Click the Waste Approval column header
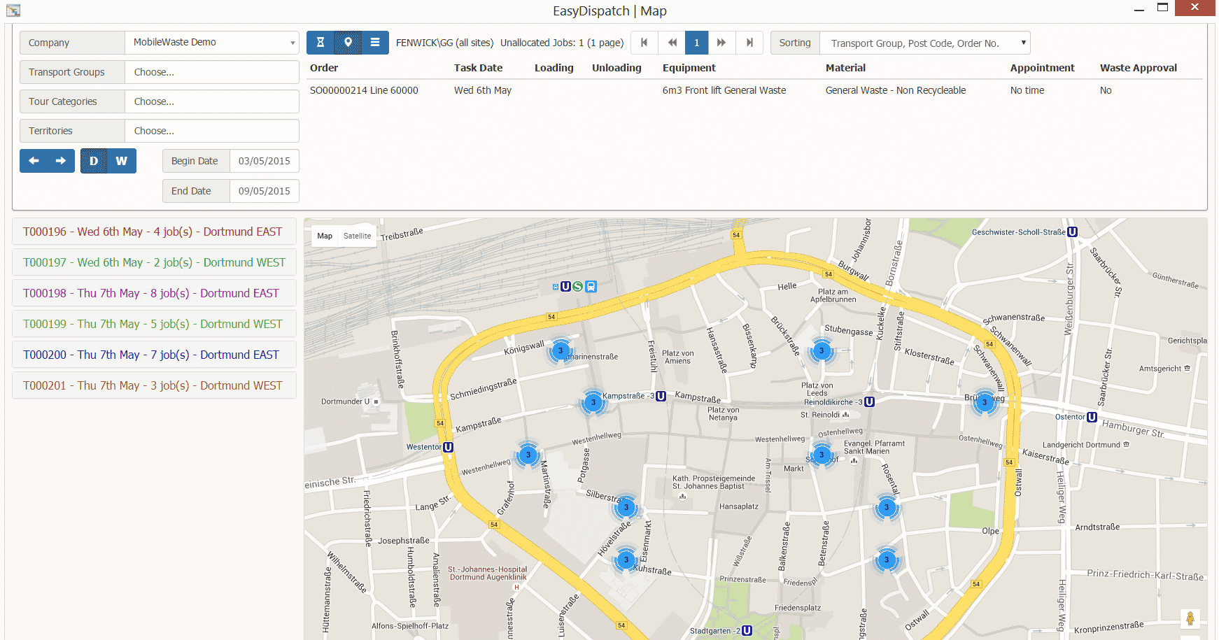 (x=1139, y=68)
